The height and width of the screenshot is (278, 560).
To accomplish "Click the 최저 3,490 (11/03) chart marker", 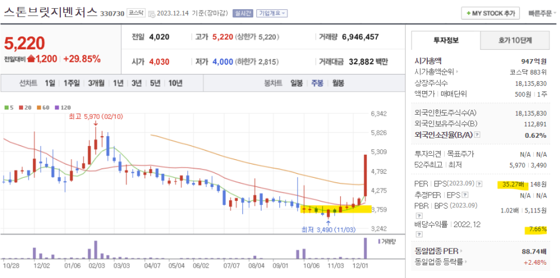I will (329, 230).
